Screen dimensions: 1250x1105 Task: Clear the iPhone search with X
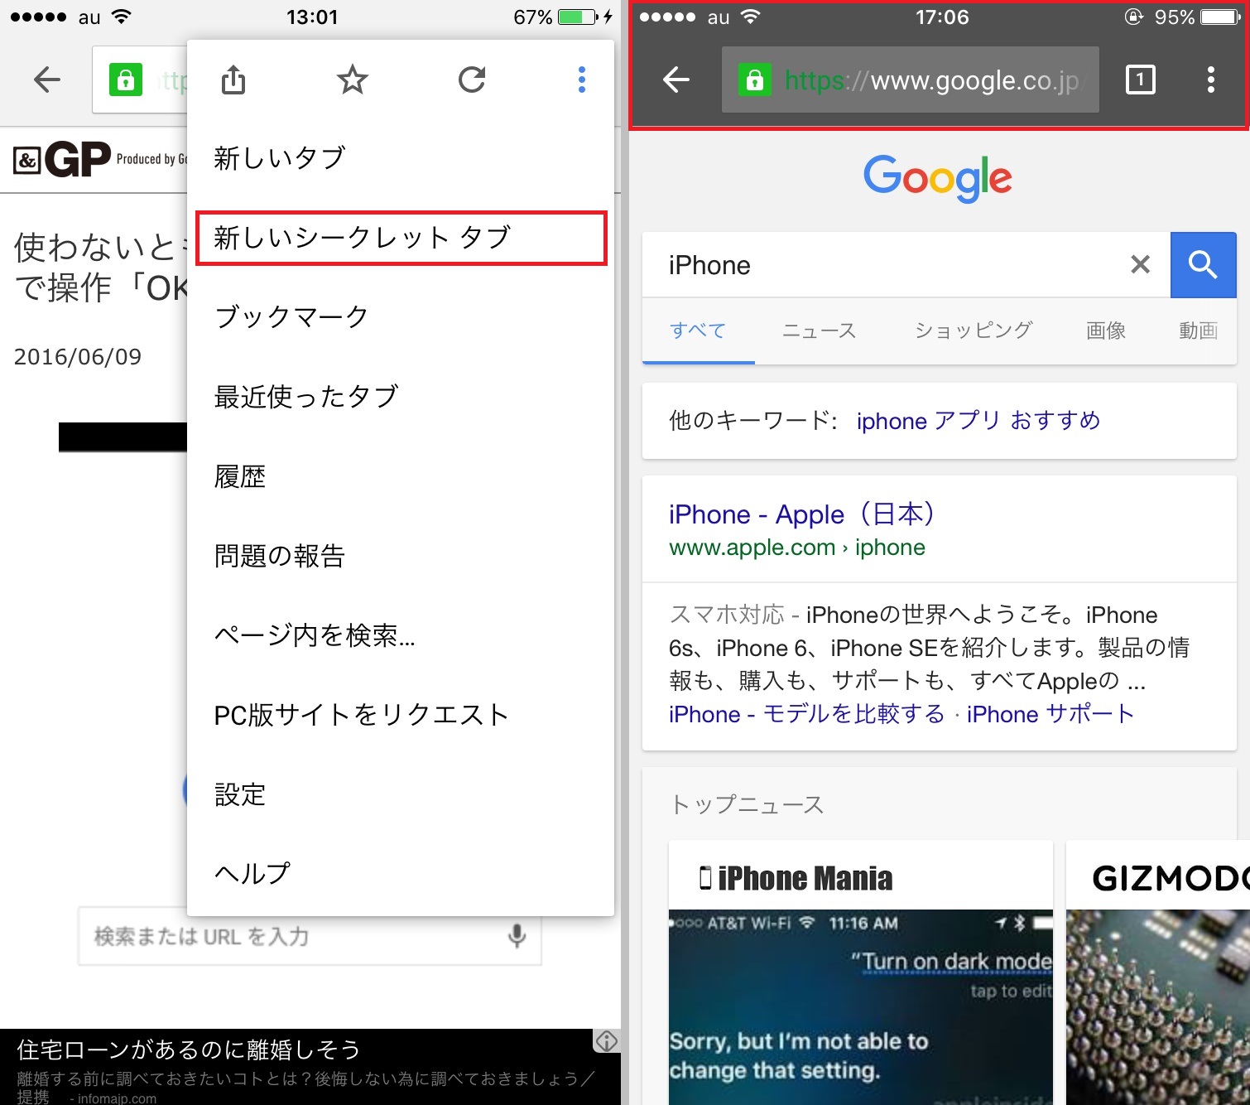[1140, 265]
